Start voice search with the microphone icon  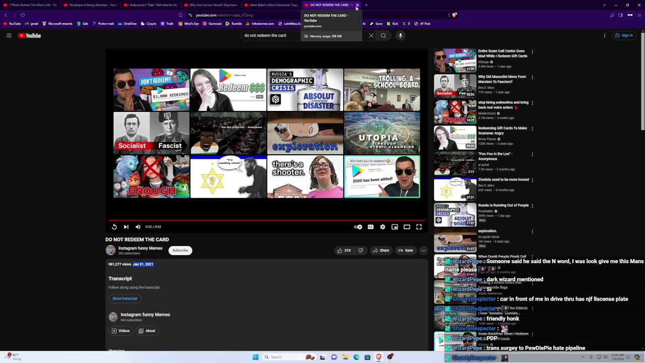tap(401, 35)
